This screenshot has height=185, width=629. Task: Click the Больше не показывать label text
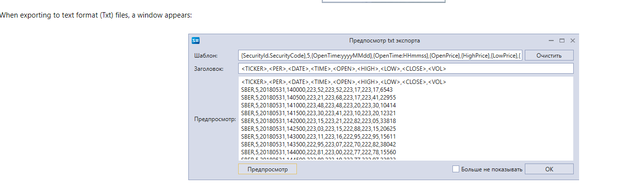(x=492, y=169)
